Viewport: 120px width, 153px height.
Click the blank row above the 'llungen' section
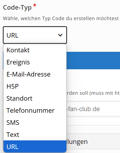[x=93, y=129]
